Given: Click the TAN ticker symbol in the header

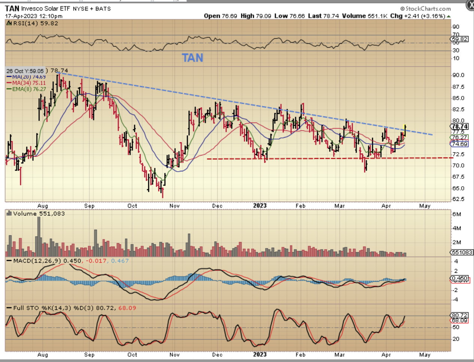Looking at the screenshot, I should click(12, 8).
